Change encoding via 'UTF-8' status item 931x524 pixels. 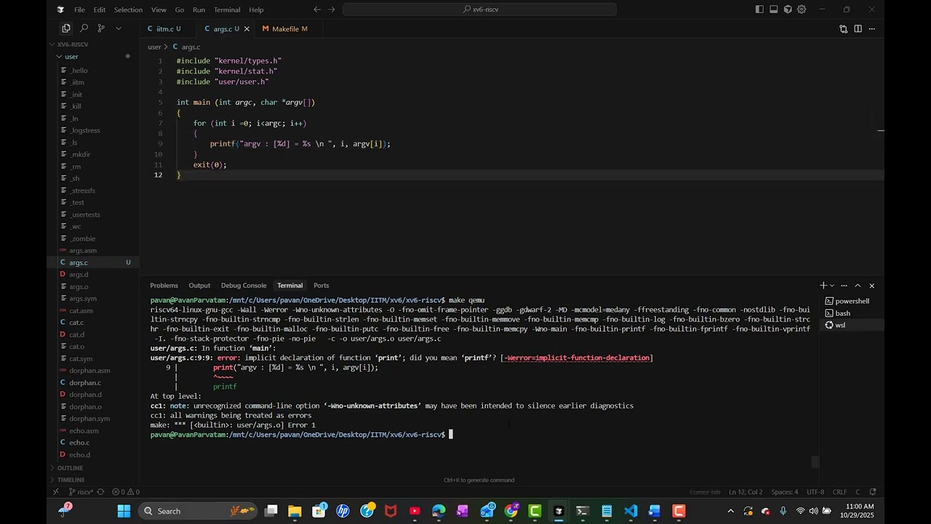(815, 492)
